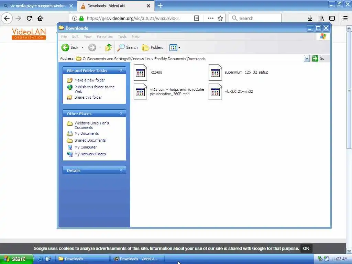Screen dimensions: 352x264
Task: Click the VideoLAN Organization logo
Action: tap(29, 34)
